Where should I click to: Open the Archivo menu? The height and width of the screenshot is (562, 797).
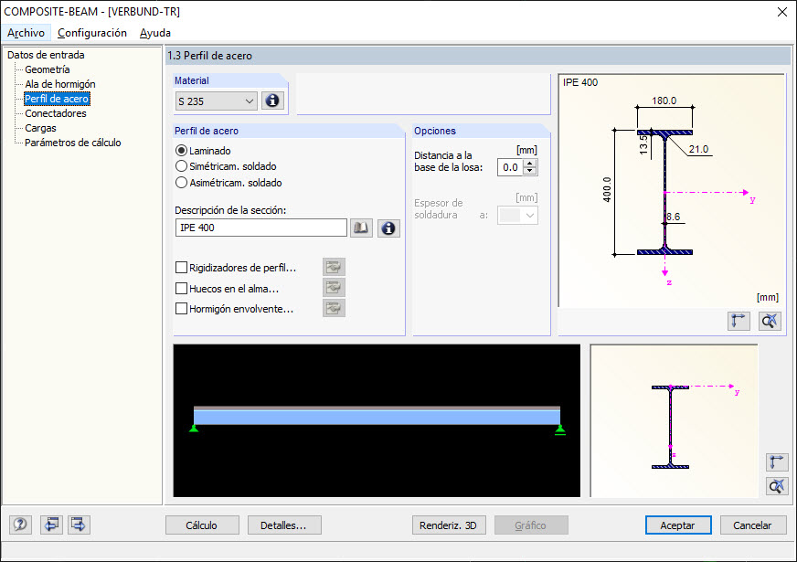pos(26,33)
